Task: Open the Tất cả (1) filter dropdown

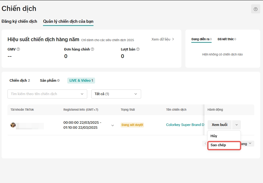Action: 116,94
